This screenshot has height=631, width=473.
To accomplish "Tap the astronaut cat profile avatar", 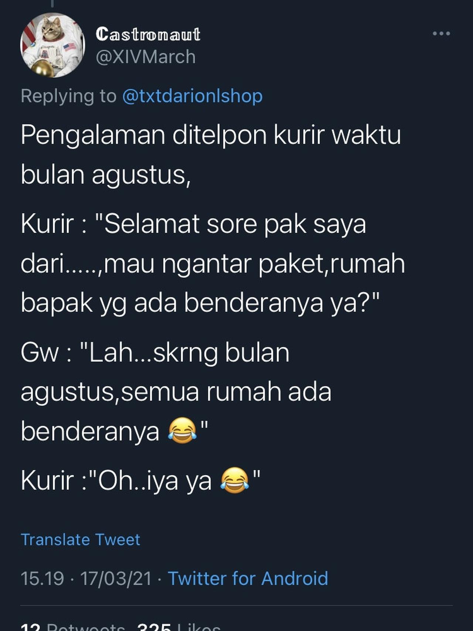I will pyautogui.click(x=52, y=45).
